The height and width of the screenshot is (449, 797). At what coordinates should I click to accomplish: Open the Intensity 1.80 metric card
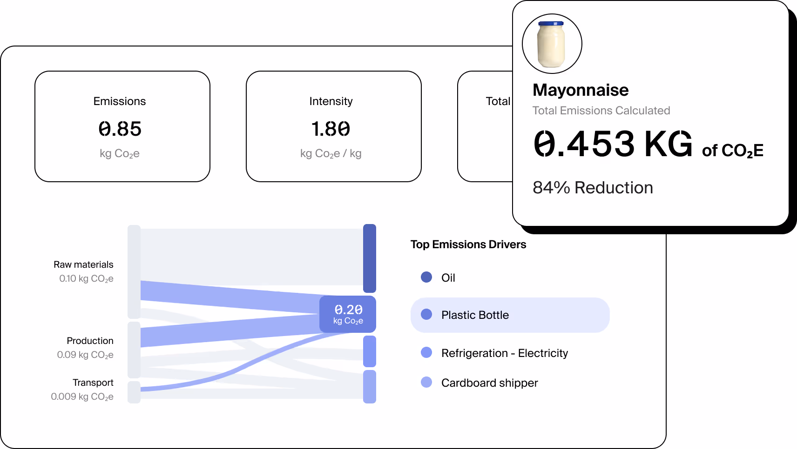click(333, 126)
